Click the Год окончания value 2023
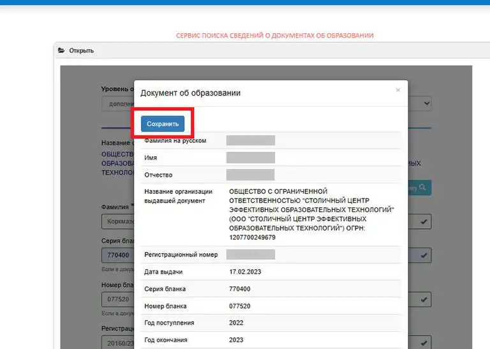This screenshot has height=349, width=490. 236,340
